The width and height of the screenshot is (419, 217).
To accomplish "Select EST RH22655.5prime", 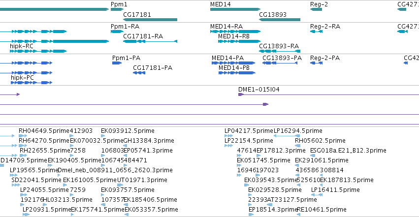I will click(45, 151).
